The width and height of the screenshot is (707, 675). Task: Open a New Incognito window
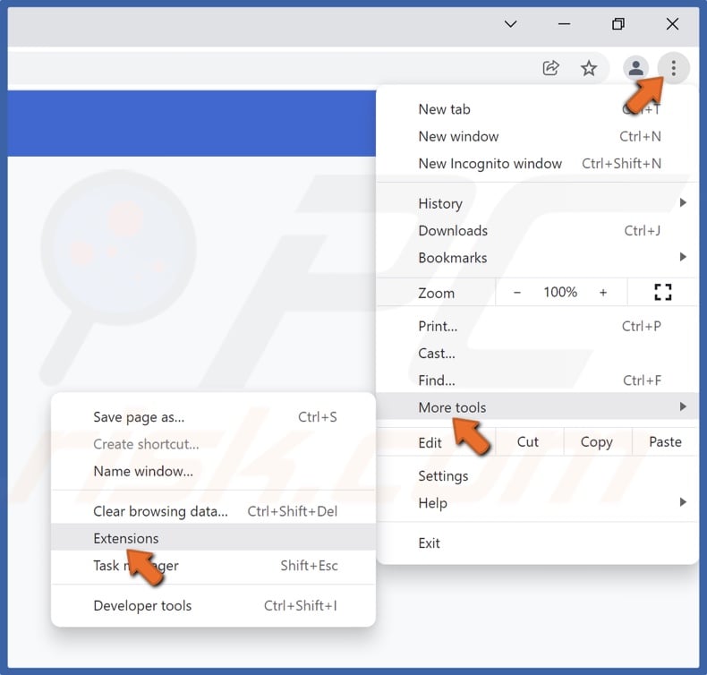[538, 163]
